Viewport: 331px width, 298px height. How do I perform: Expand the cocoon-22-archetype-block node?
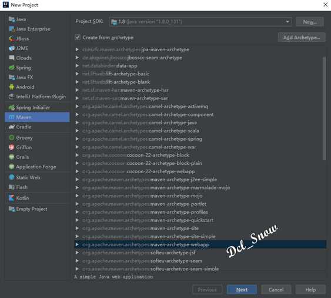77,155
